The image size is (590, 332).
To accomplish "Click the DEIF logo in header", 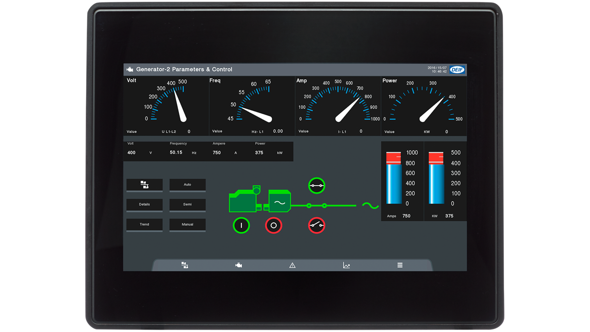I will (x=457, y=70).
